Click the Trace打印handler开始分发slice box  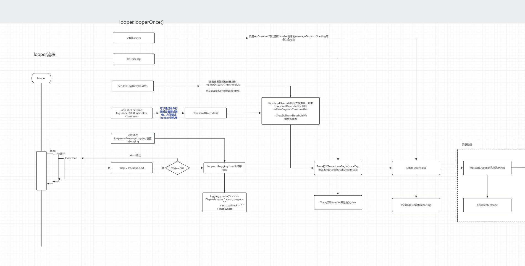coord(338,203)
